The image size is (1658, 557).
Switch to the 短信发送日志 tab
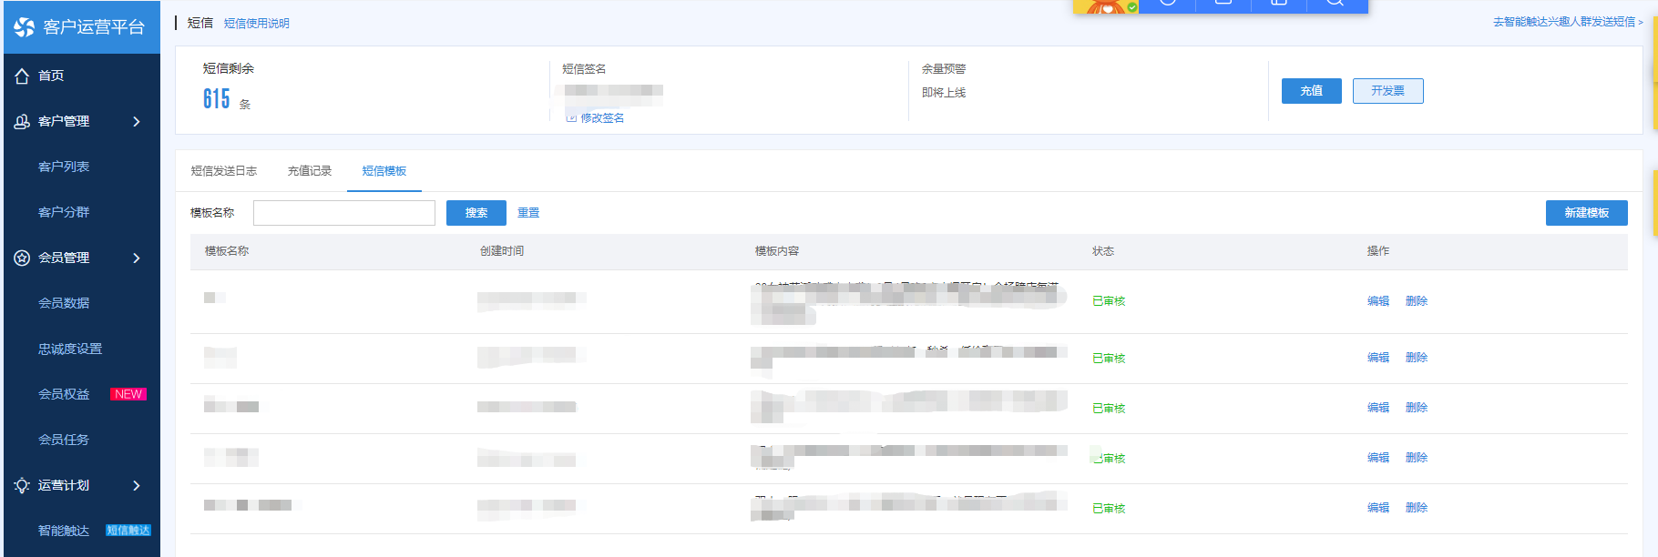tap(224, 171)
